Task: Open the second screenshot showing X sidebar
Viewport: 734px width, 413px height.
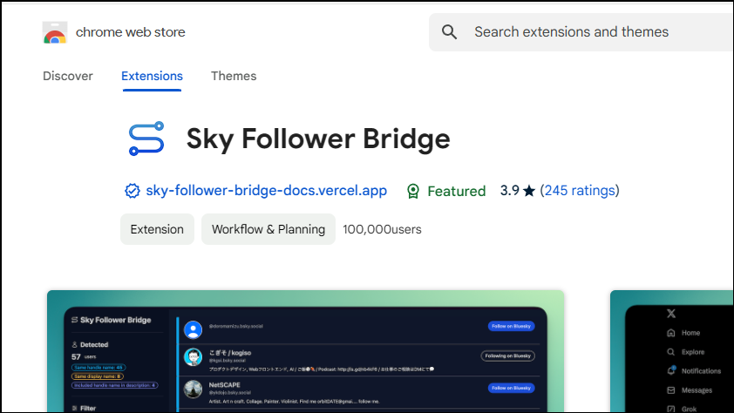Action: 672,351
